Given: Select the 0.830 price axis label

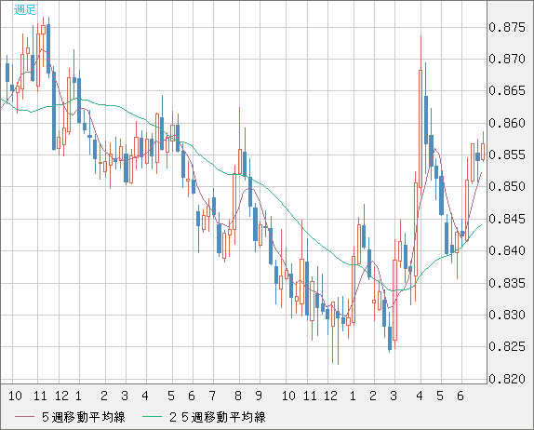Looking at the screenshot, I should [507, 315].
